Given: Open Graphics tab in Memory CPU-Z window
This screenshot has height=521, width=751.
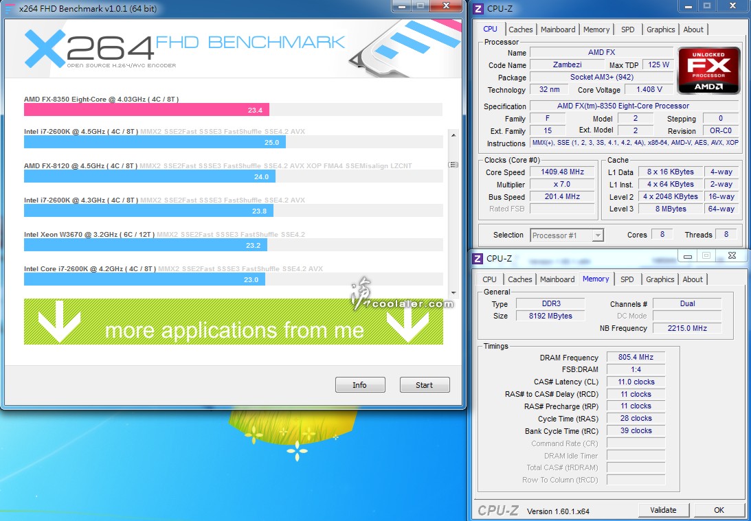Looking at the screenshot, I should [x=660, y=279].
